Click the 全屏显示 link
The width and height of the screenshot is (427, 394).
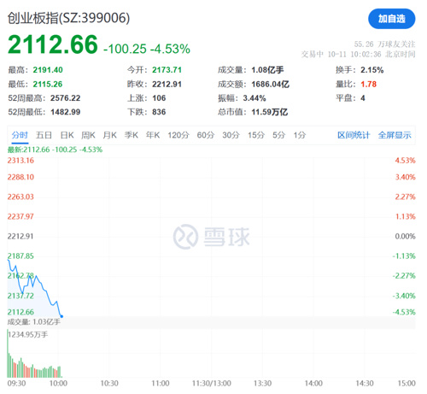point(395,135)
